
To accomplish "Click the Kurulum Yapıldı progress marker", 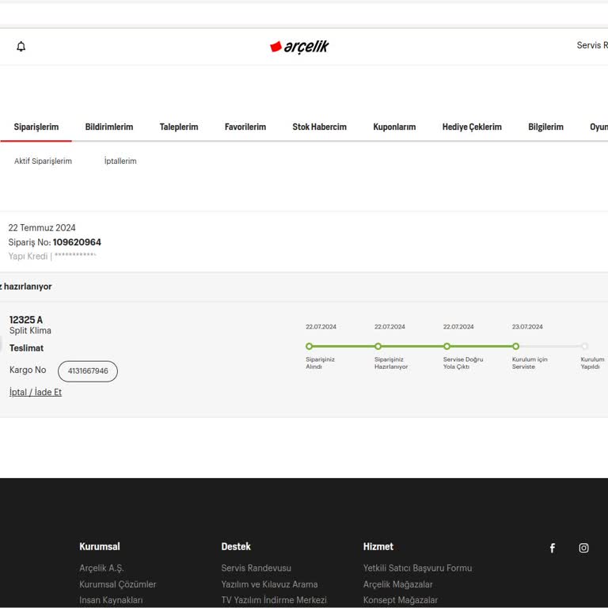I will pyautogui.click(x=584, y=346).
